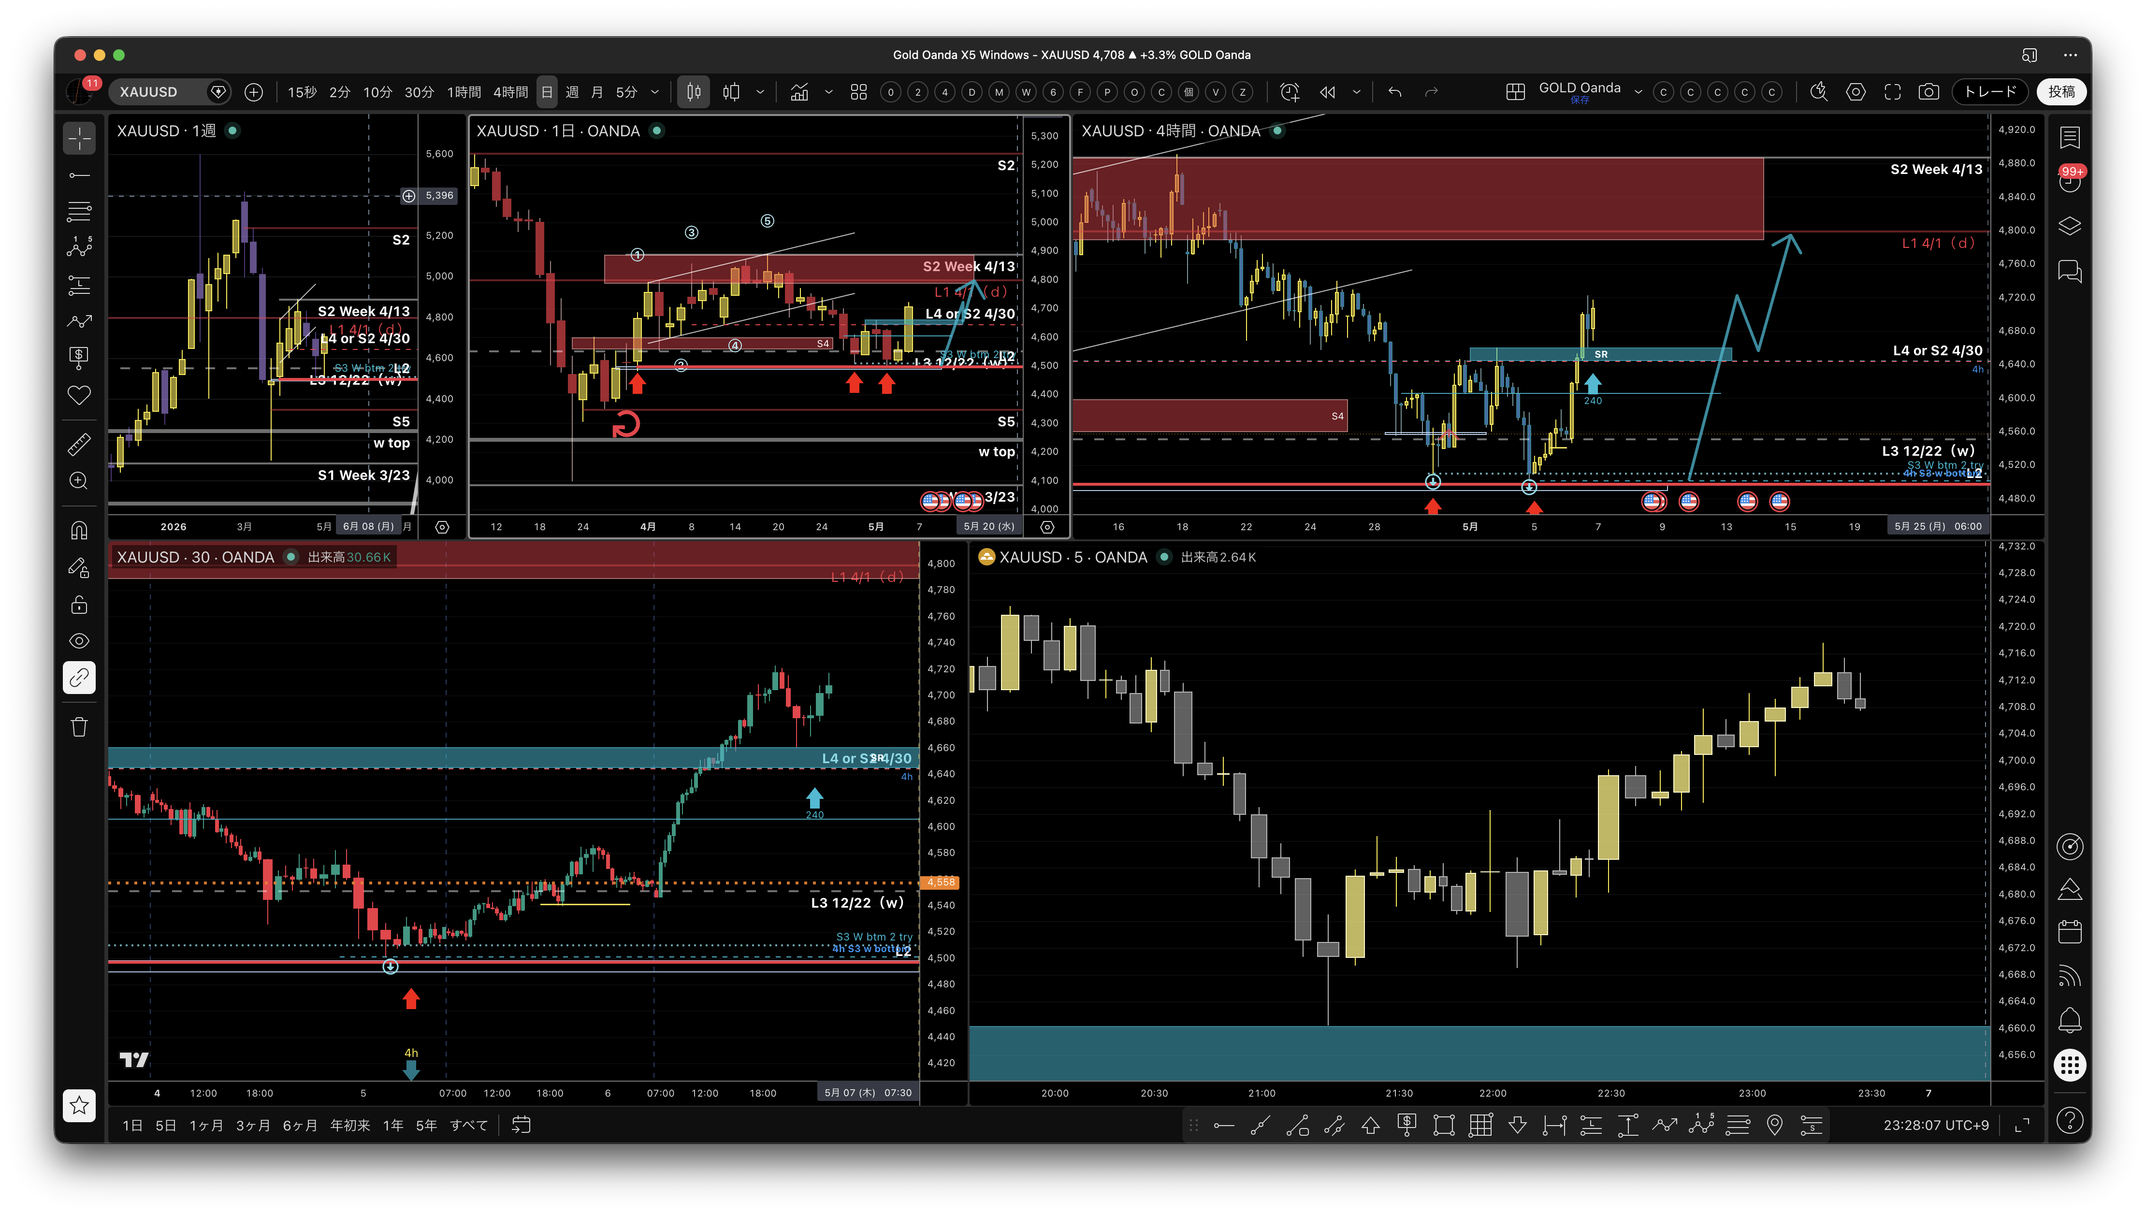
Task: Click the plus compare symbol button
Action: 254,92
